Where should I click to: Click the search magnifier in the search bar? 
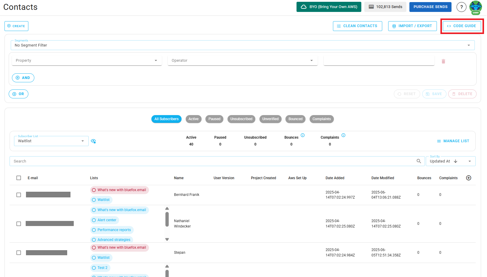(x=419, y=161)
